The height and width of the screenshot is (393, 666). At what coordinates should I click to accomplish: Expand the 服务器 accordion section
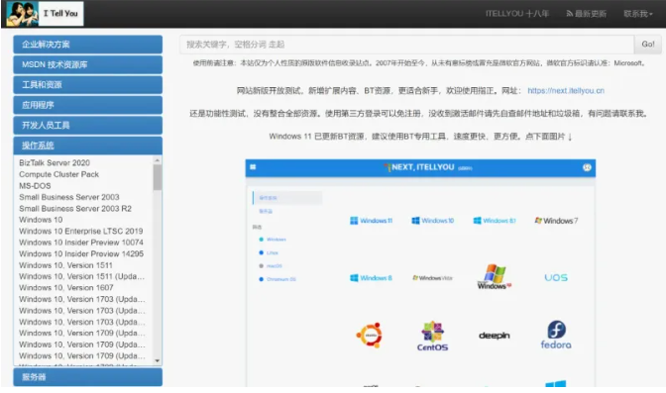(87, 377)
